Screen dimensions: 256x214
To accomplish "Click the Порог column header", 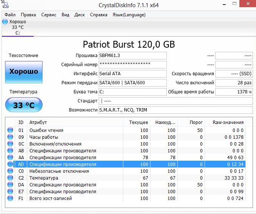I will tap(191, 123).
